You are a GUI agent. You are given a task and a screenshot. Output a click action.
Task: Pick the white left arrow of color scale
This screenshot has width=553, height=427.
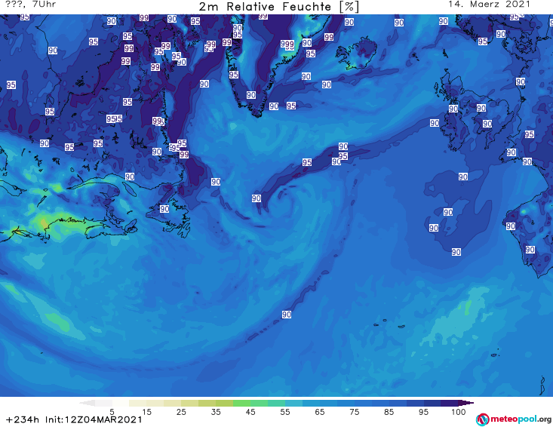87,403
